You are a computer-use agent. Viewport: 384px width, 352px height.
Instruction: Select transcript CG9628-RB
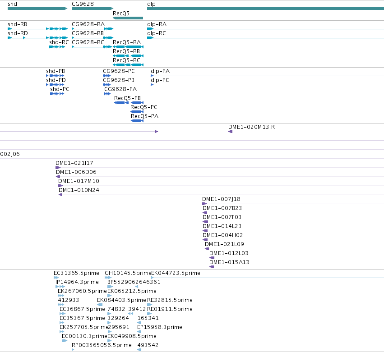coord(93,38)
